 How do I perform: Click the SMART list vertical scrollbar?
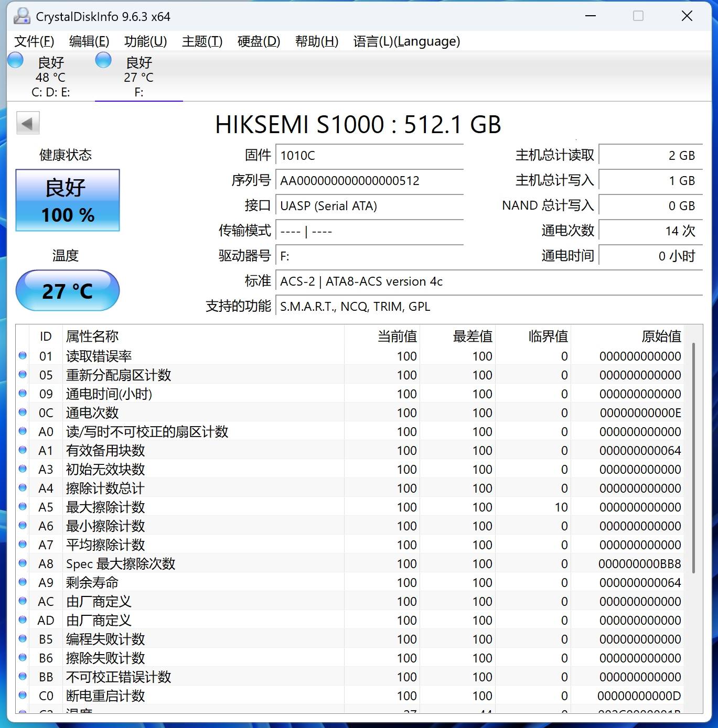694,458
